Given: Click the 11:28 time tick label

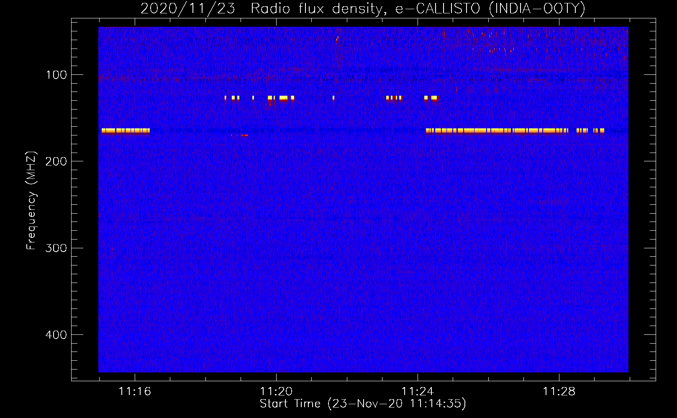Looking at the screenshot, I should pyautogui.click(x=559, y=392).
